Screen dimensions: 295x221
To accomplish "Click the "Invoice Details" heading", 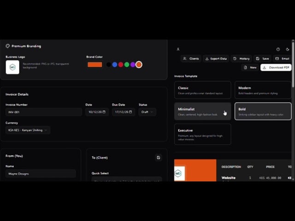I will coord(17,94).
